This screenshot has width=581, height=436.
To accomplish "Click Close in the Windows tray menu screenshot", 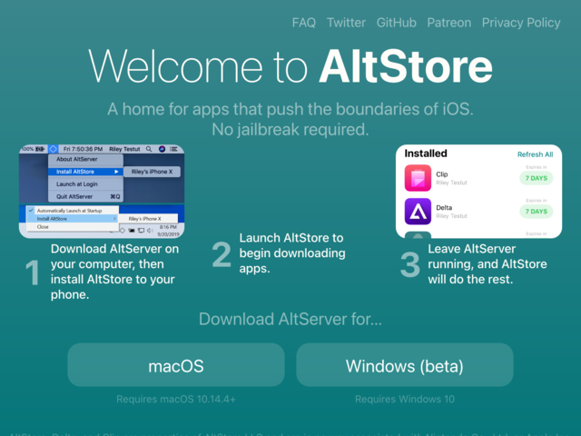I will [x=43, y=227].
